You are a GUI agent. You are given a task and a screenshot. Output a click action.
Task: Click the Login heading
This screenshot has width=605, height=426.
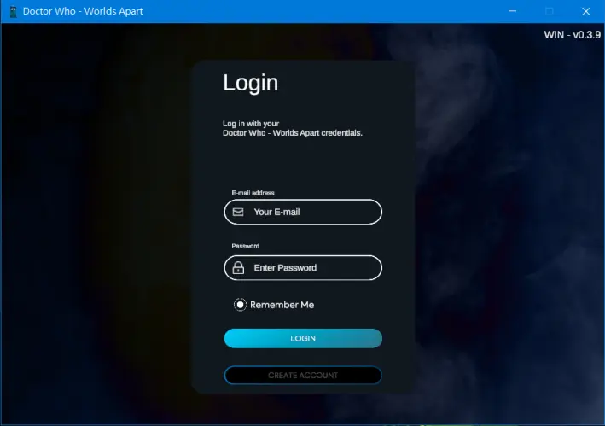point(251,83)
